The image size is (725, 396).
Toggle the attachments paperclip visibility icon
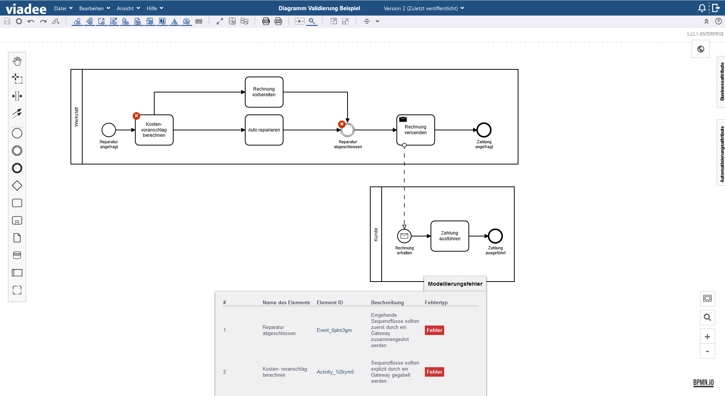click(126, 21)
